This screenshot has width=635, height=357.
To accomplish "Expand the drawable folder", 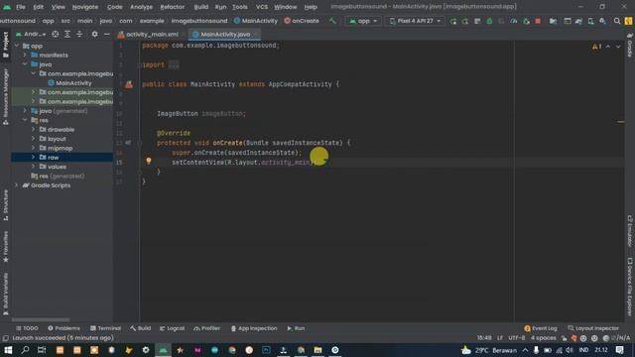I will click(x=33, y=130).
